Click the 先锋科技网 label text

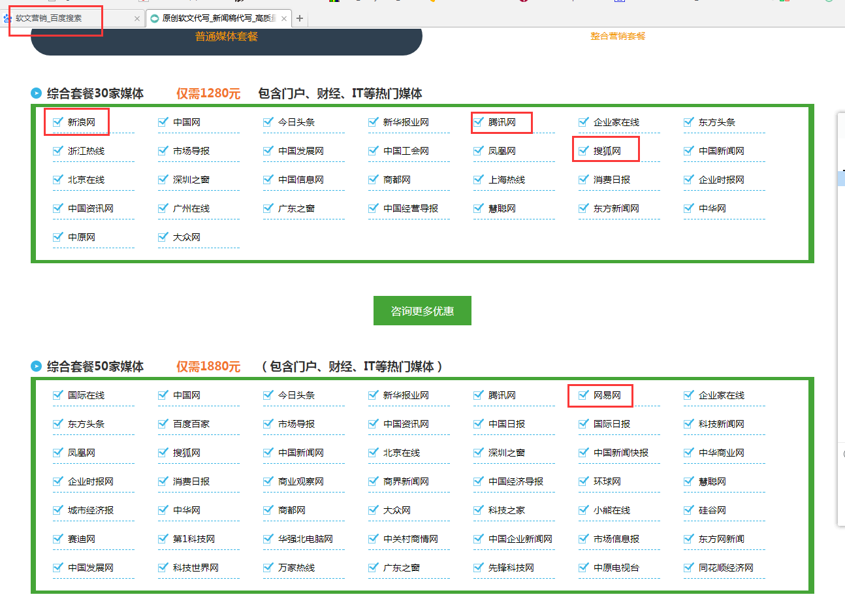(x=511, y=568)
